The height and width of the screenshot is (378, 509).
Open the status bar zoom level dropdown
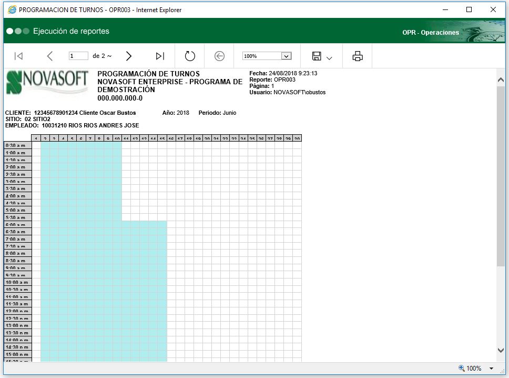coord(491,369)
